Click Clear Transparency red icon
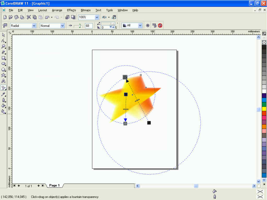 point(160,26)
